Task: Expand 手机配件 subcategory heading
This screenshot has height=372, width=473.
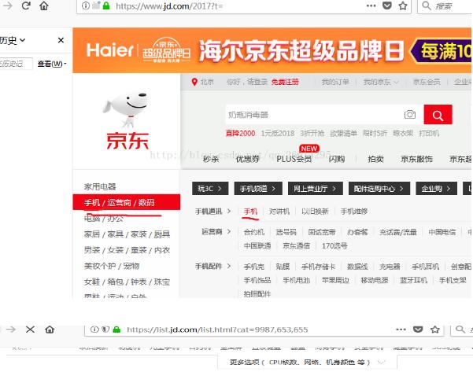Action: [213, 266]
